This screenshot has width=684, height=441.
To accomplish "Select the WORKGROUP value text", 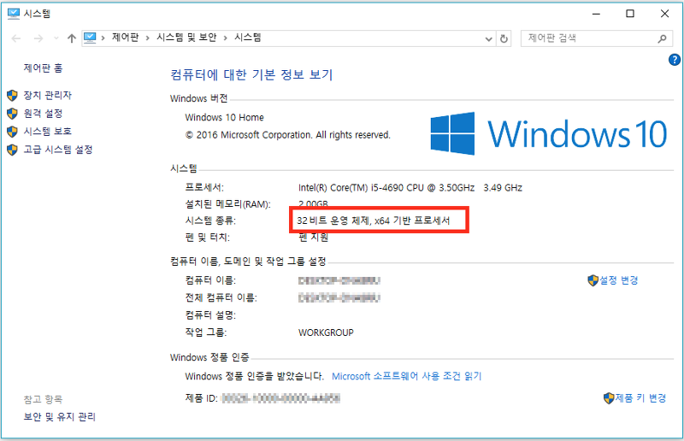I will coord(326,332).
